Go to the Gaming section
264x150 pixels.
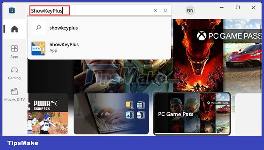(x=14, y=73)
